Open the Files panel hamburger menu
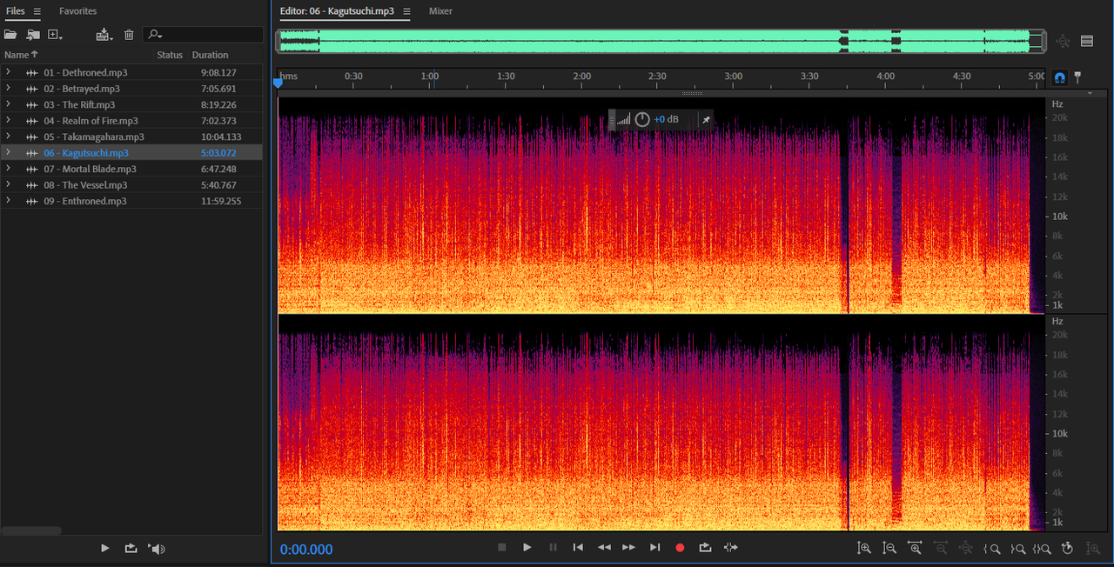 coord(37,11)
